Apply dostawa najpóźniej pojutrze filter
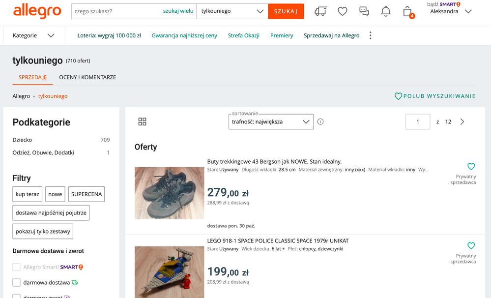 click(x=51, y=213)
